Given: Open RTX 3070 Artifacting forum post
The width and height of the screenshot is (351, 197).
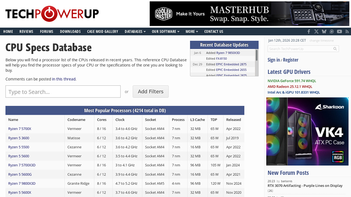Looking at the screenshot, I should pyautogui.click(x=305, y=186).
